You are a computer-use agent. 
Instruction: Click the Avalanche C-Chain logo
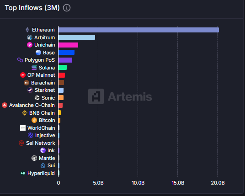point(5,105)
